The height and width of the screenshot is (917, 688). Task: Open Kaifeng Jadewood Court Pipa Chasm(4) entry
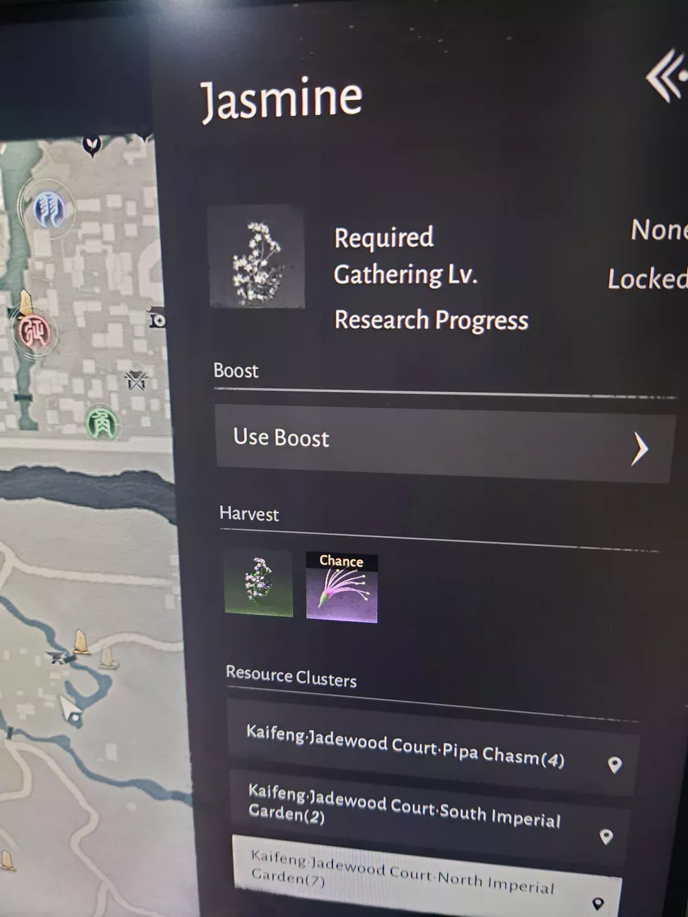(x=432, y=747)
